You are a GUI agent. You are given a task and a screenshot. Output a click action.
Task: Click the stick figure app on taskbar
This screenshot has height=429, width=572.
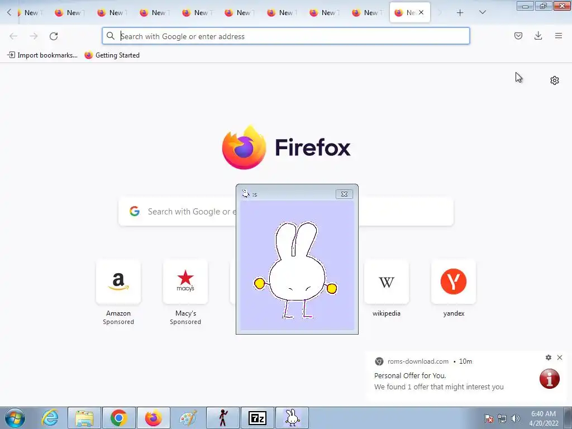click(223, 418)
